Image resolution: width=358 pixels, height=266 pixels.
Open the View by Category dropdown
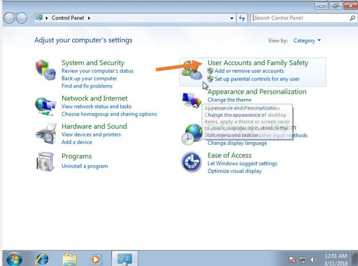(x=307, y=41)
